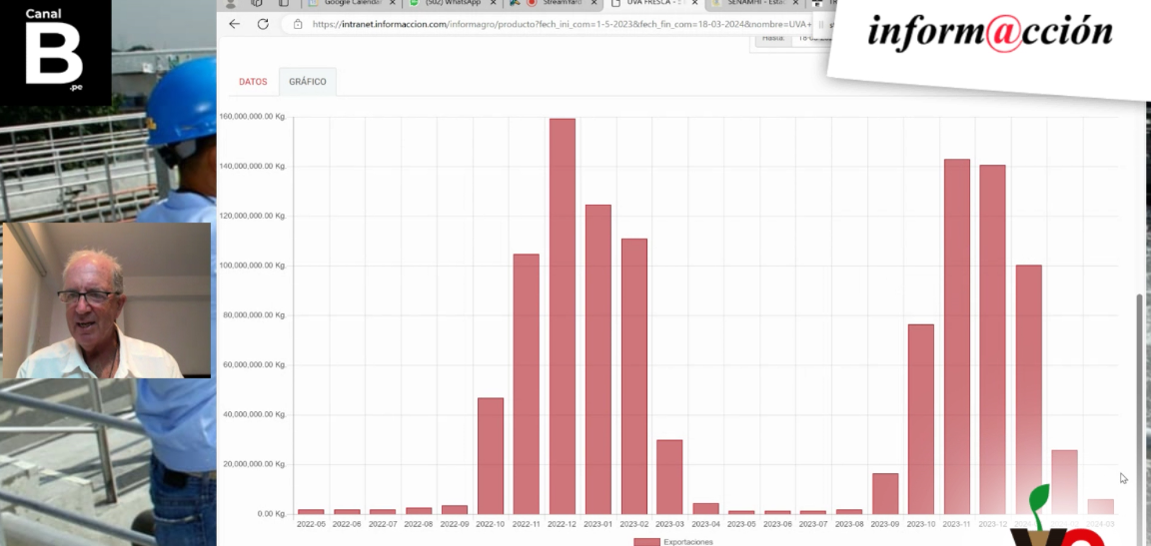This screenshot has height=546, width=1151.
Task: Select the 2023-09 export bar
Action: 885,494
